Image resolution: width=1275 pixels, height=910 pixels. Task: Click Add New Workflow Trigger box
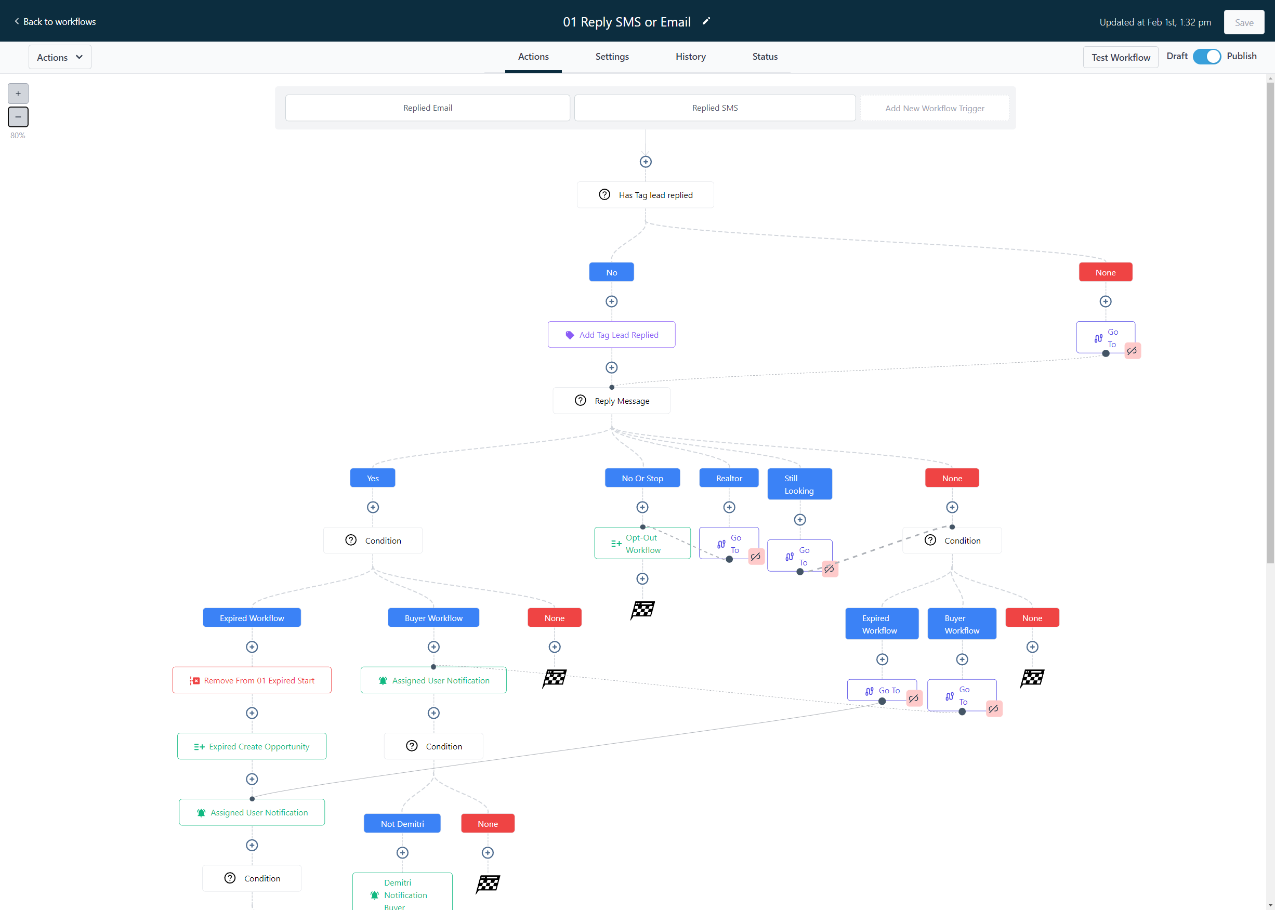pyautogui.click(x=934, y=108)
